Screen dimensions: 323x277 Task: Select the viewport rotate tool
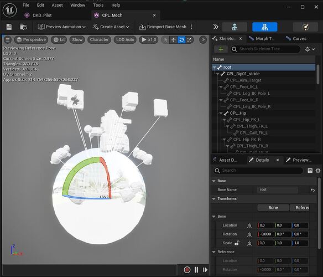[181, 40]
